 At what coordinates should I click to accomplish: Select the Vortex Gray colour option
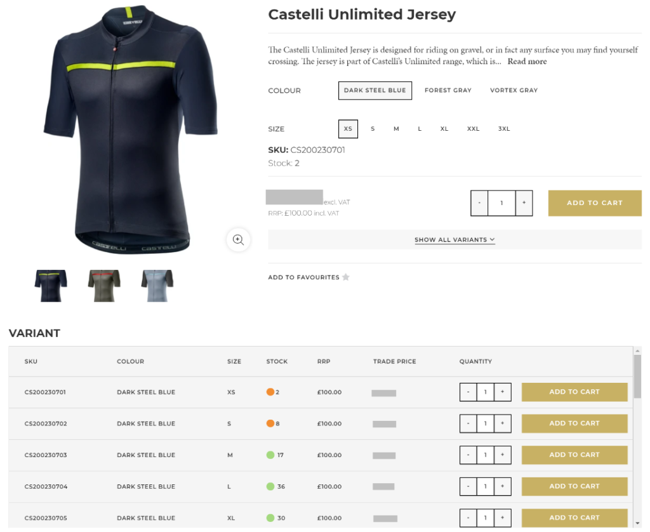[x=514, y=90]
